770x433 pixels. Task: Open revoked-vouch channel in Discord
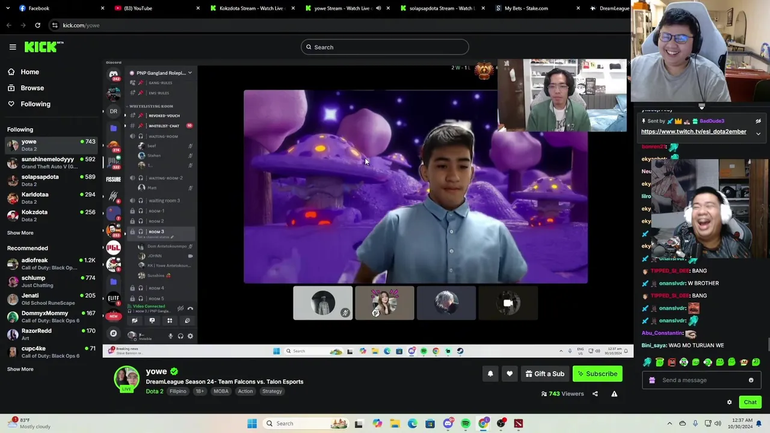(164, 115)
